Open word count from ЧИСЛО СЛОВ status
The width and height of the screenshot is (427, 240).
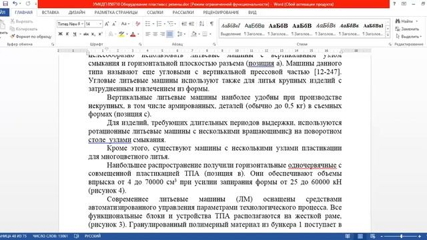50,236
